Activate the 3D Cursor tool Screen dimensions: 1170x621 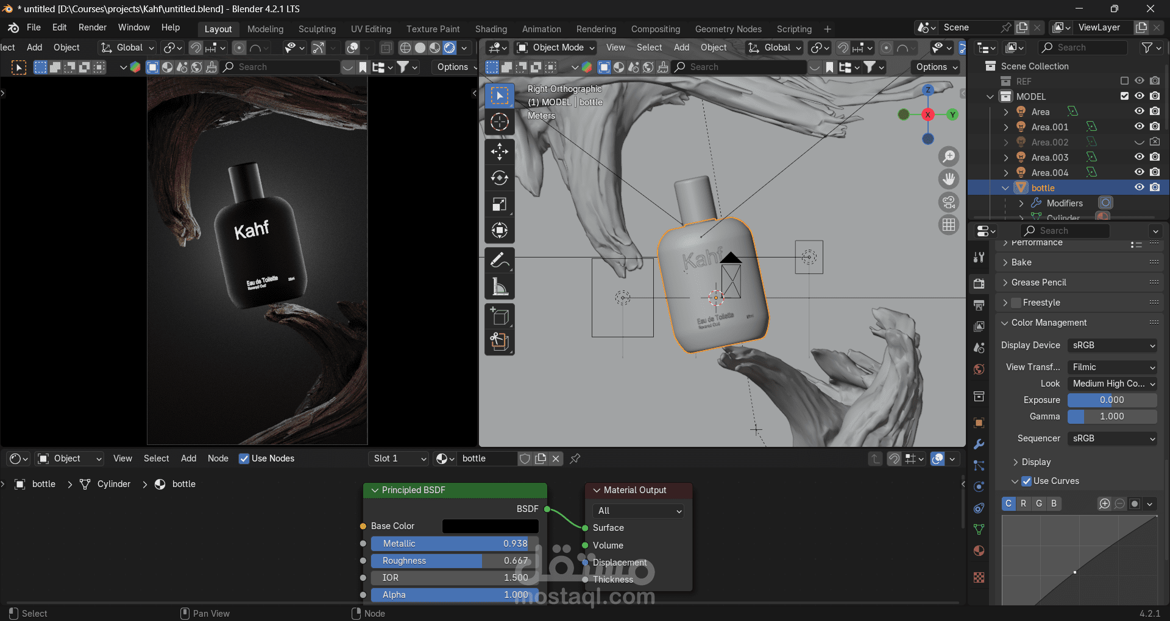500,122
